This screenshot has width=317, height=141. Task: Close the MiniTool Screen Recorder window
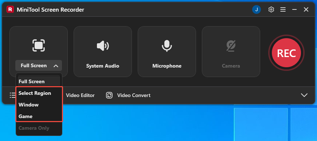306,9
